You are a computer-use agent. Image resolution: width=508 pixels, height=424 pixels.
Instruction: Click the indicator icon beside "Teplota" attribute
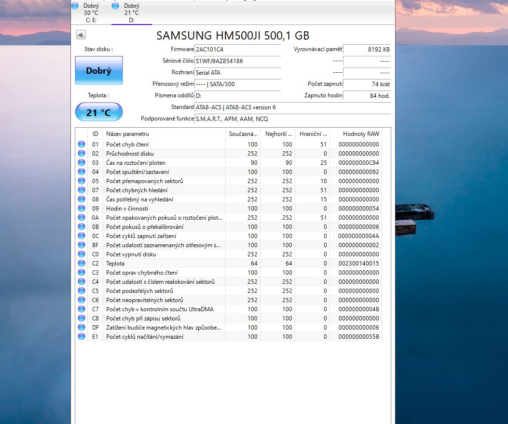point(81,263)
